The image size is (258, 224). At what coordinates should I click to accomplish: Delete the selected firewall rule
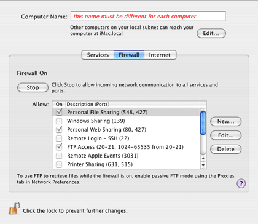point(225,149)
